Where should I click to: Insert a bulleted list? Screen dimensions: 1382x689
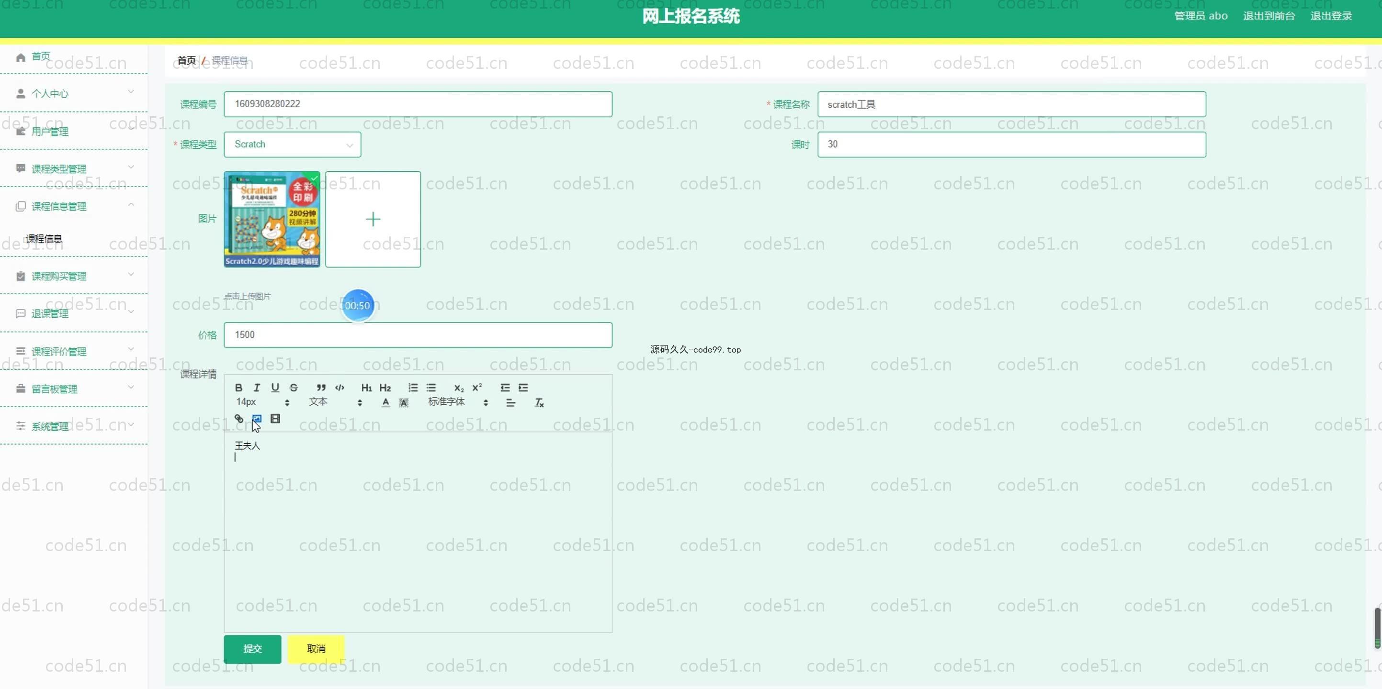[431, 388]
